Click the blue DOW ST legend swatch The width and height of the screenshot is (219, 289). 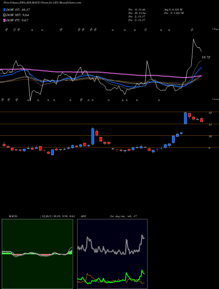point(4,10)
